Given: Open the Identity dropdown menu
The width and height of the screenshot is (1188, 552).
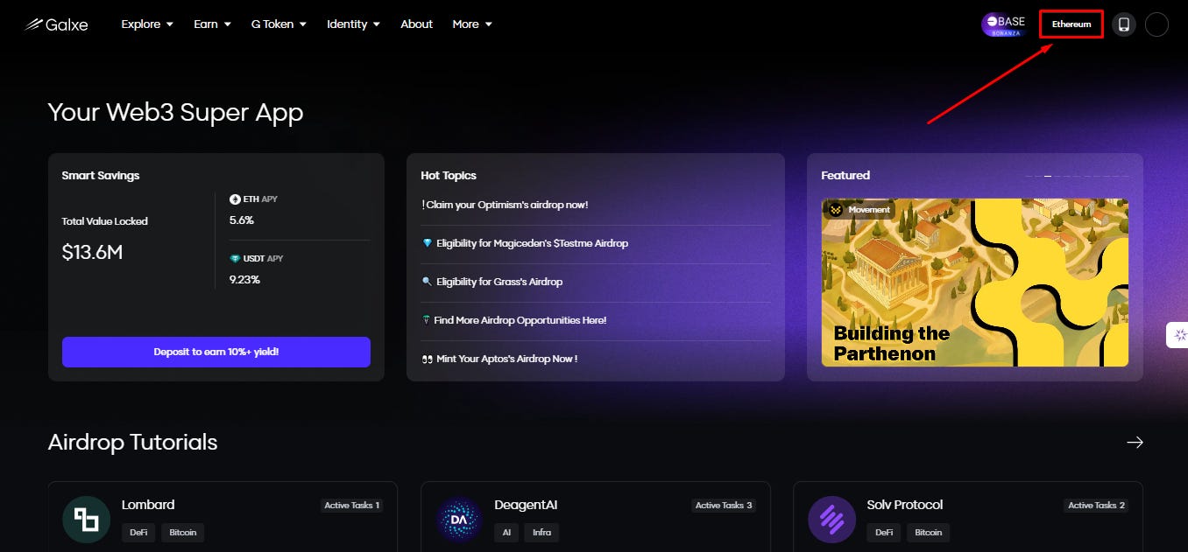Looking at the screenshot, I should tap(353, 24).
